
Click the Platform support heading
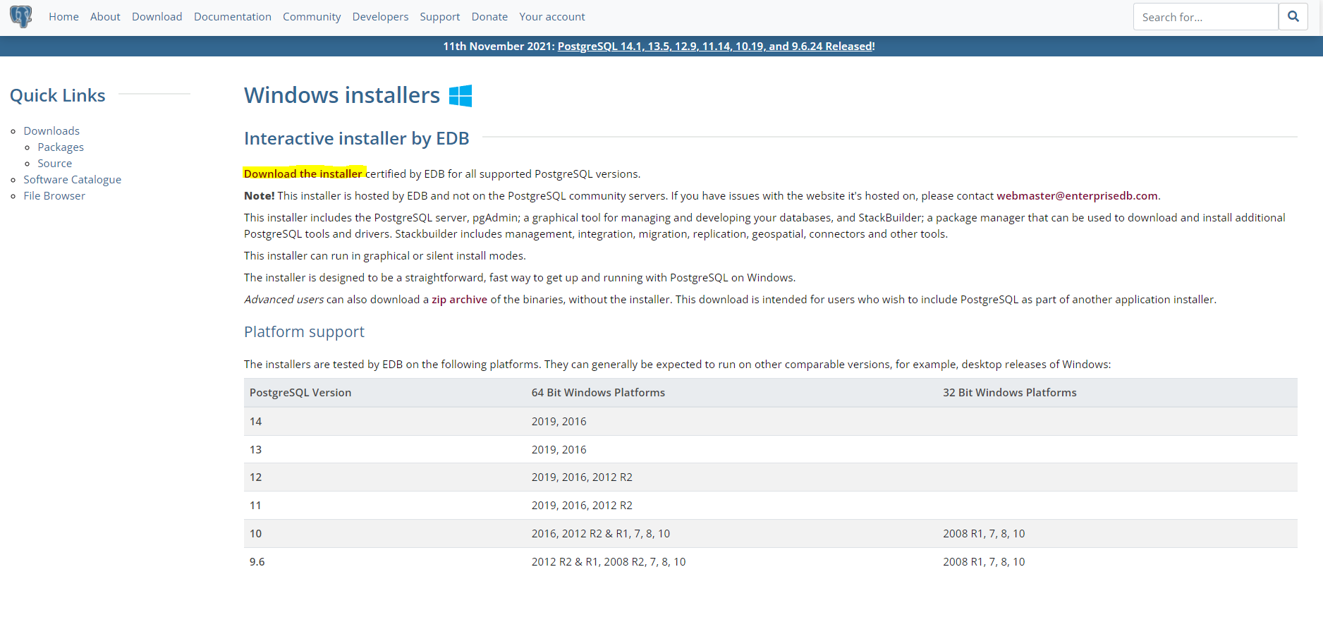(304, 331)
